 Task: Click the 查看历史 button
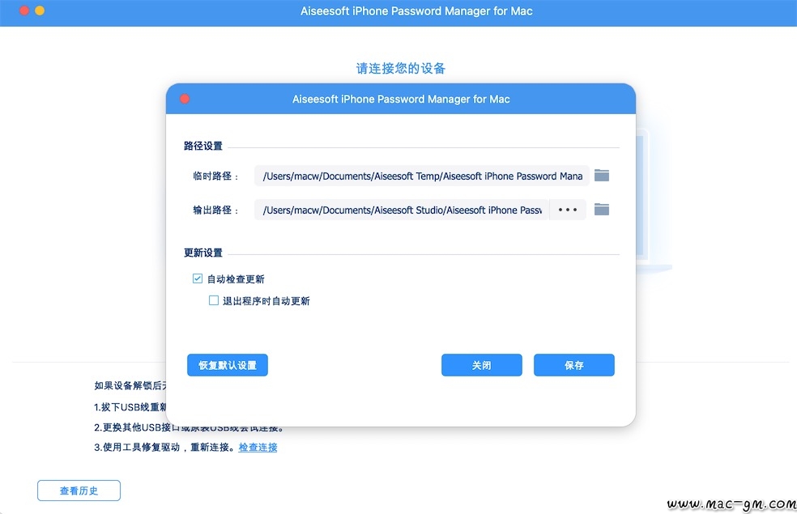79,491
